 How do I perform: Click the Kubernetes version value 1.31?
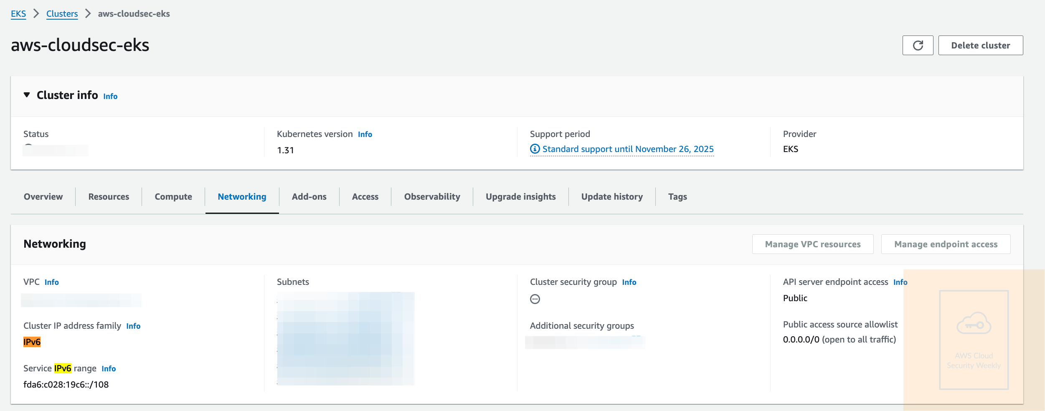click(285, 150)
